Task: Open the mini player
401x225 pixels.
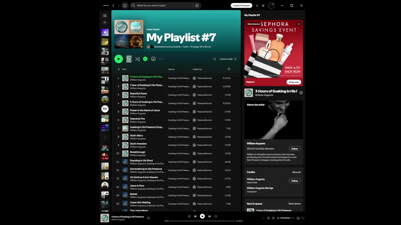Action: coord(298,218)
